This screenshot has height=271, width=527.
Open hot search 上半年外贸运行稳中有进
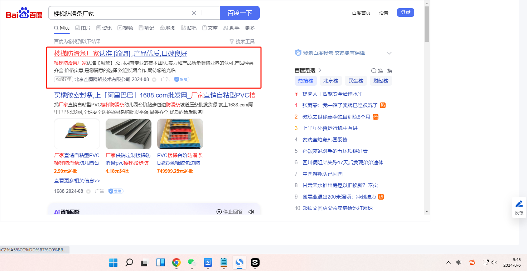(x=330, y=128)
